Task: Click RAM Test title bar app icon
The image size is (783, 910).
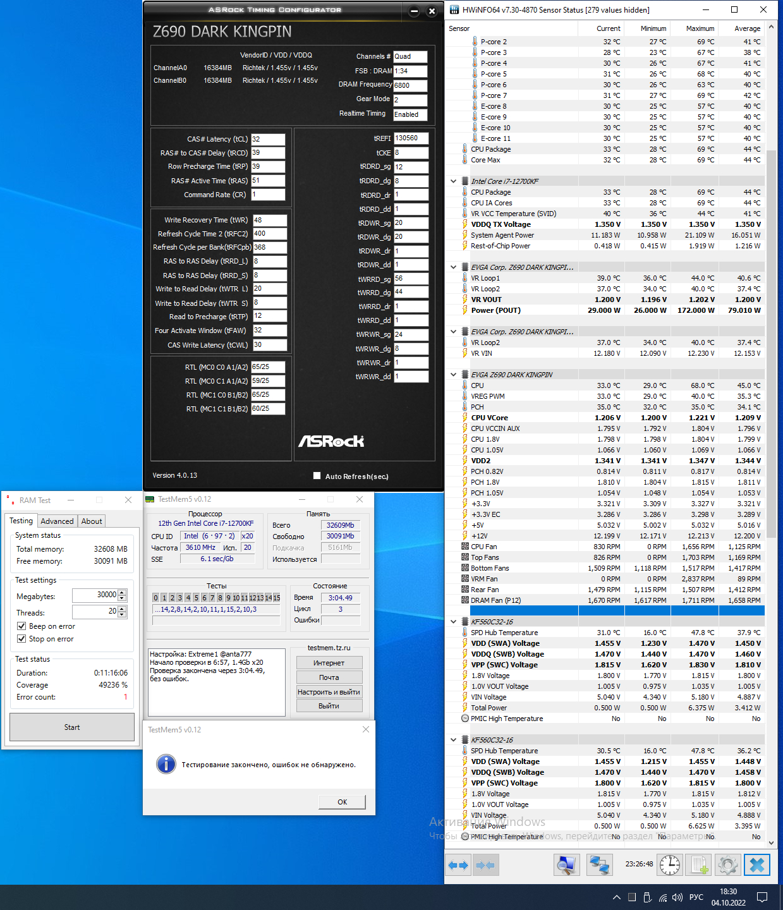Action: 9,500
